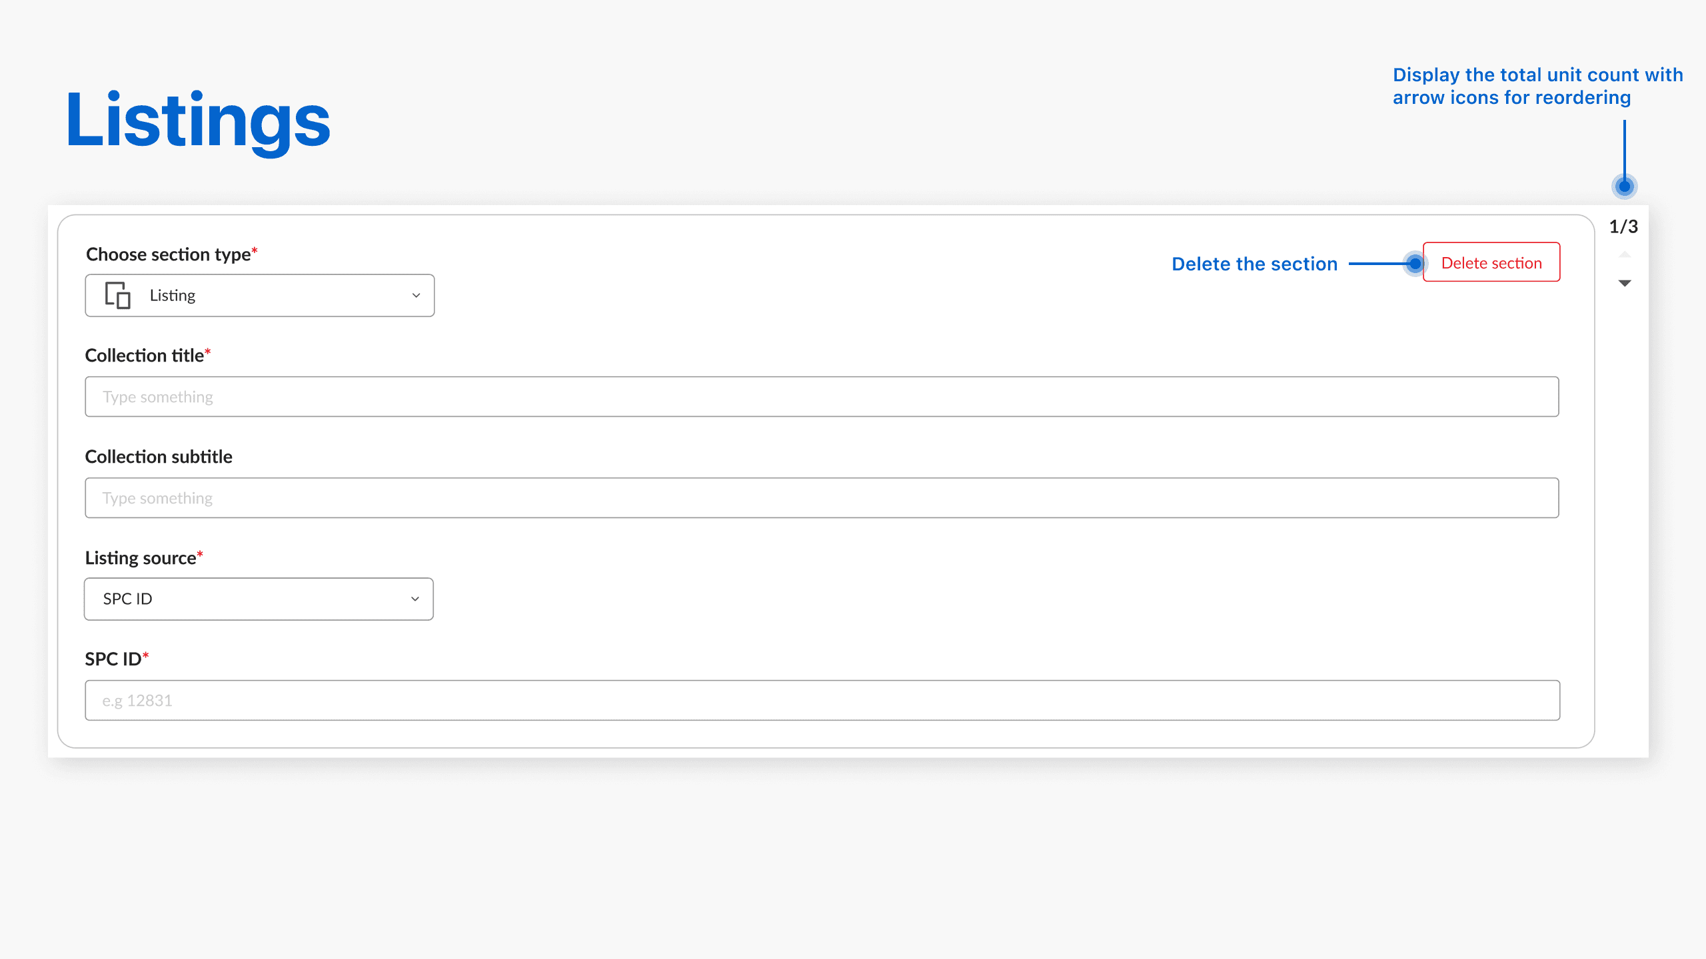Select the 'SPC ID' listing source dropdown
The image size is (1706, 959).
pyautogui.click(x=259, y=599)
